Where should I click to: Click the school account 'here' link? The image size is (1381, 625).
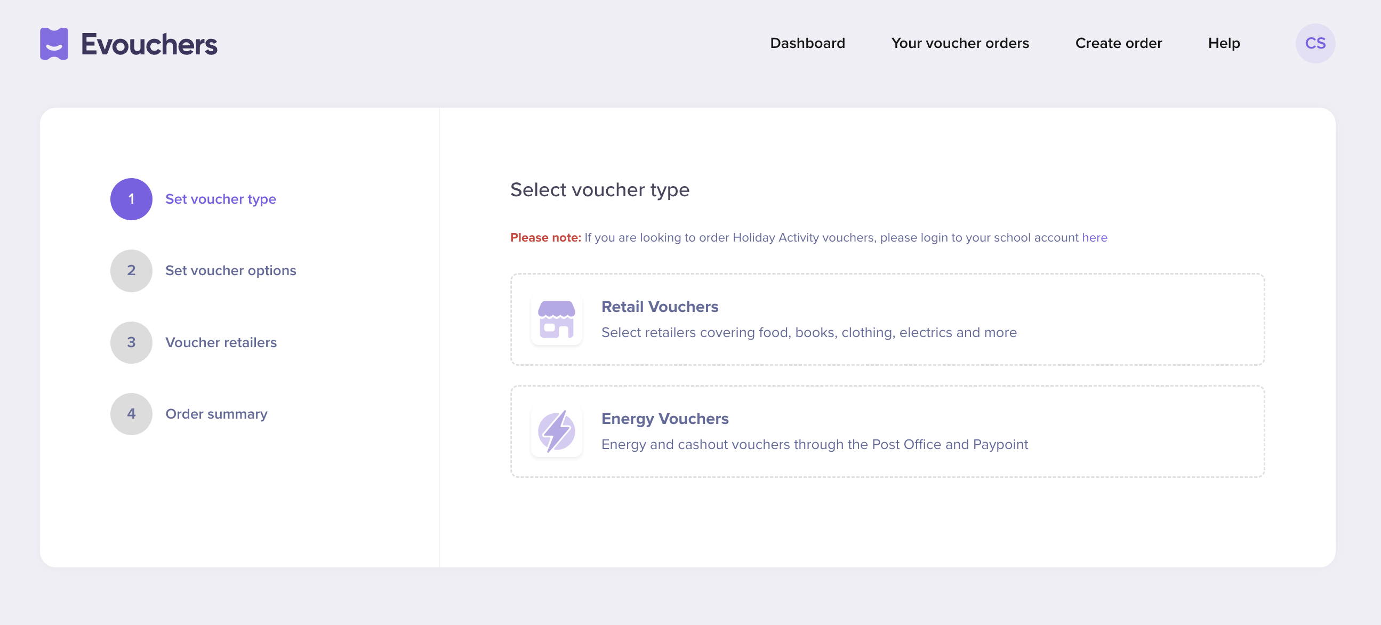pos(1095,237)
